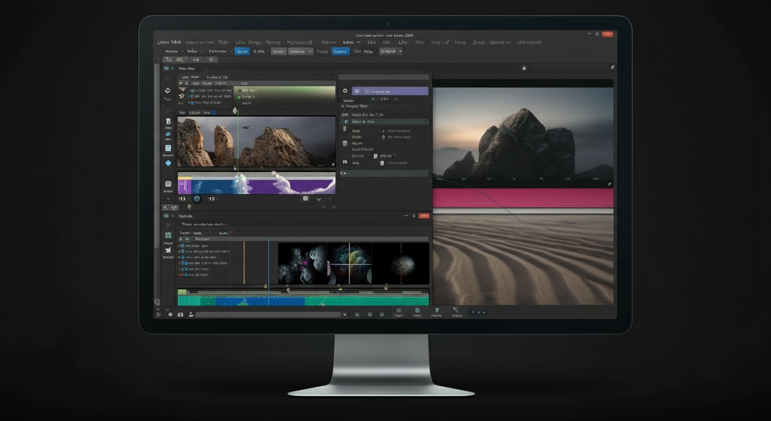The height and width of the screenshot is (421, 771).
Task: Click the round blue knob below the cloud strip
Action: tap(197, 199)
